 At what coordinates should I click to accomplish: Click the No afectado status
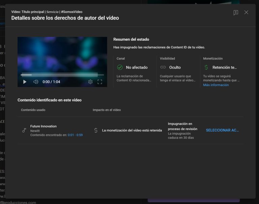click(137, 67)
